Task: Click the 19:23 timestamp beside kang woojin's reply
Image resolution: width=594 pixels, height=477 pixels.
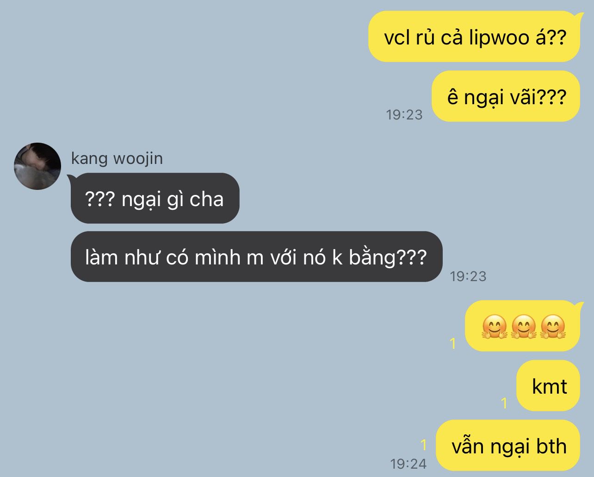Action: 468,276
